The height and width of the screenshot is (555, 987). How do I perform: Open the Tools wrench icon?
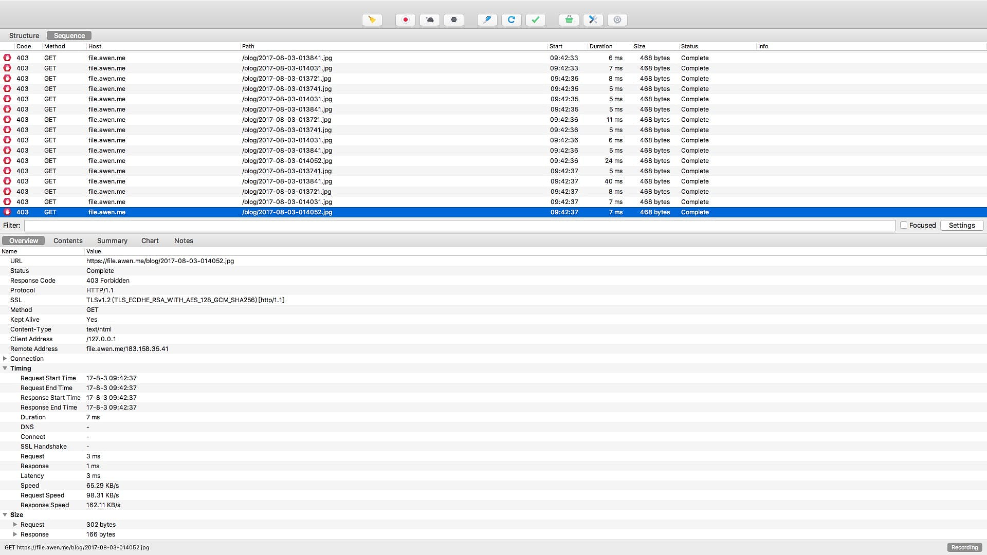click(x=593, y=20)
